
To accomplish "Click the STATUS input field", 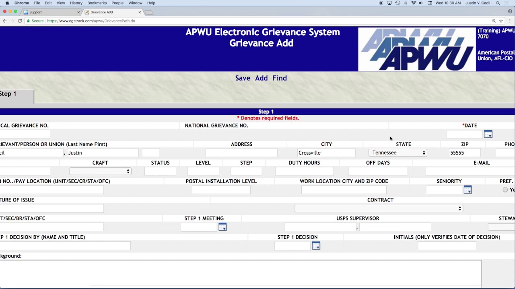I will click(x=160, y=171).
